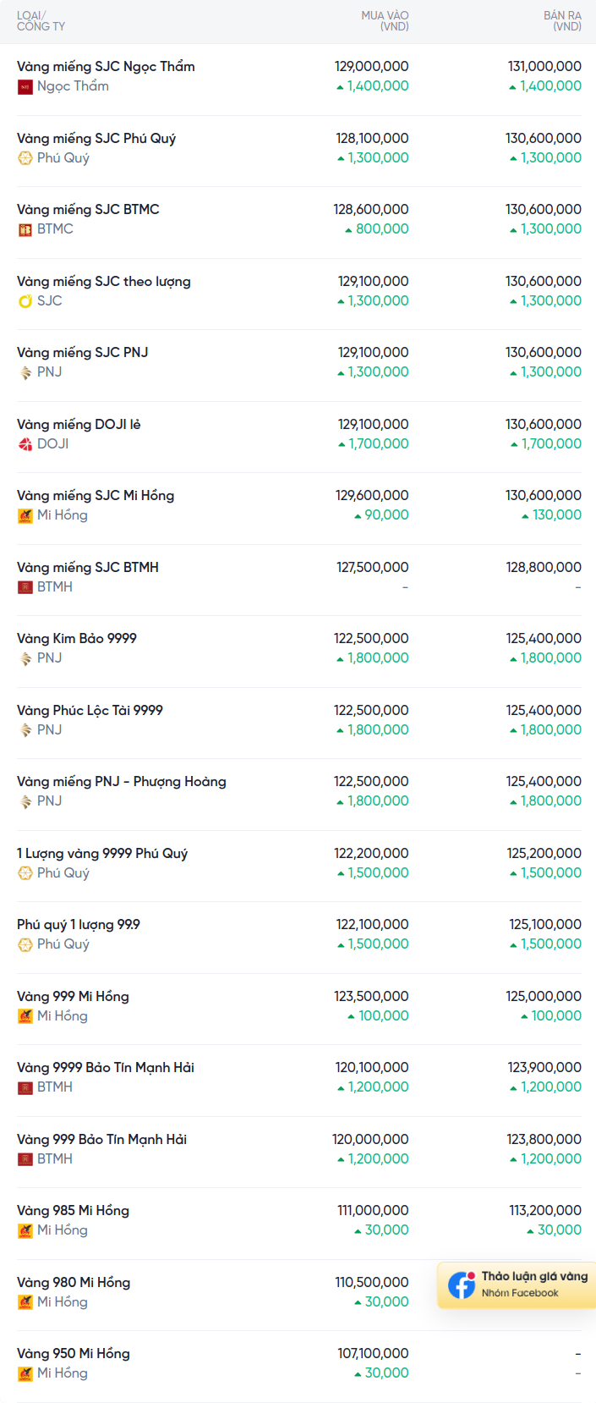596x1403 pixels.
Task: Click the BTMH logo under Vàng miếng SJC BTMH
Action: click(25, 587)
